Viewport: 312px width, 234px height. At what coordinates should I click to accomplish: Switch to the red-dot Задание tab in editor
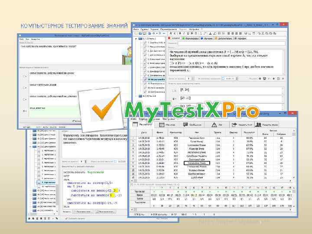click(x=174, y=38)
